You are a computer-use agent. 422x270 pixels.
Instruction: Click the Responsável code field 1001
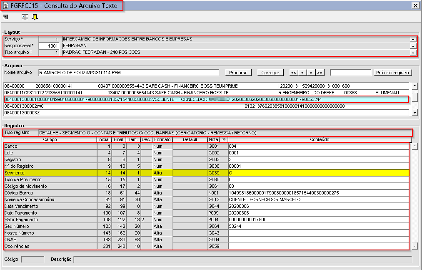49,46
